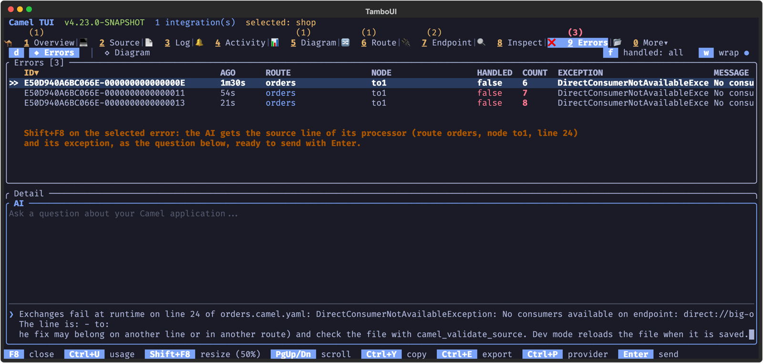Click the 'send' footer action
Viewport: 763px width, 363px height.
click(x=669, y=354)
